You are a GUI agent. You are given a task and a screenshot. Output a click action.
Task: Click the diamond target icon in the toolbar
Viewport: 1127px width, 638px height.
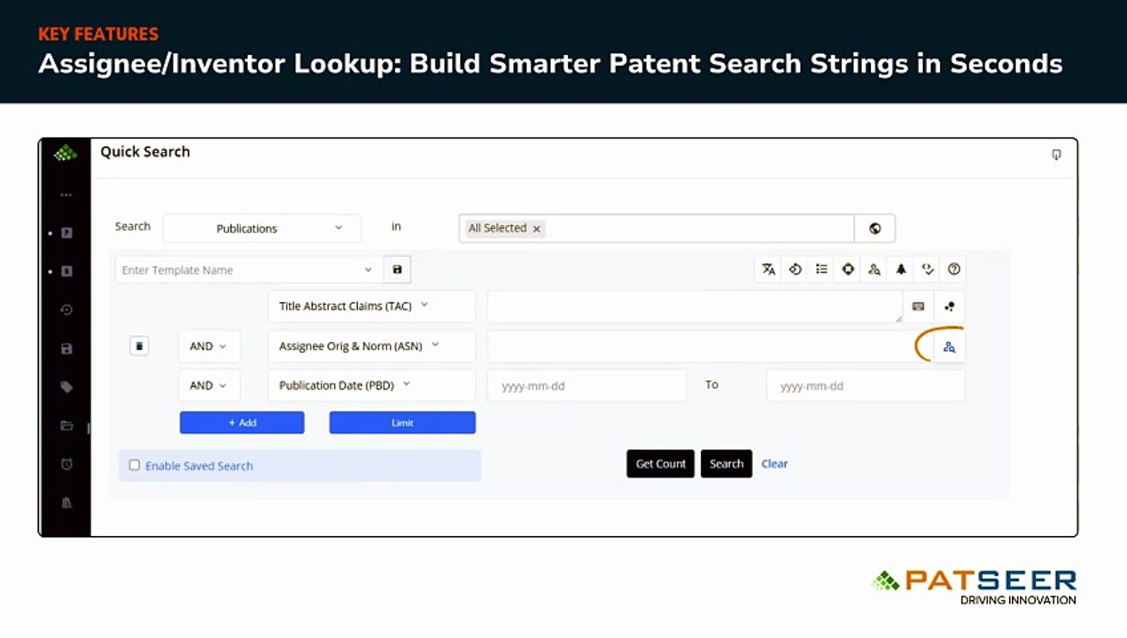(848, 269)
